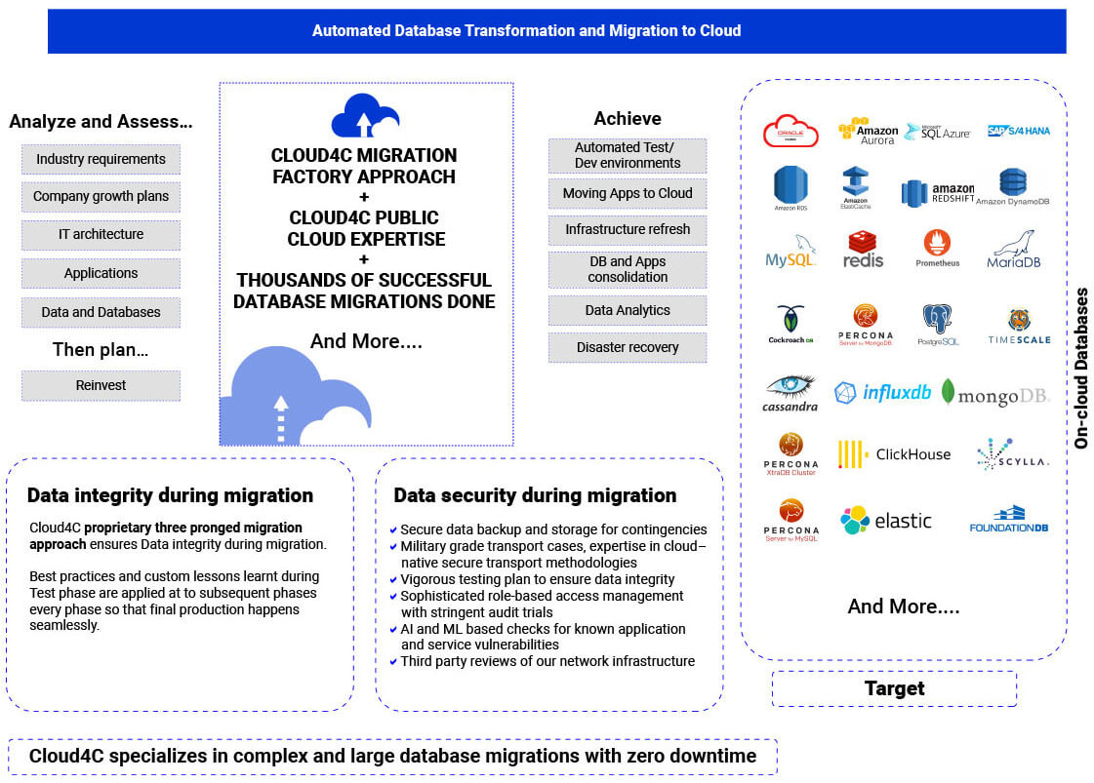Click 'And More....' in the Cloud4C center box
Image resolution: width=1094 pixels, height=783 pixels.
(x=366, y=341)
